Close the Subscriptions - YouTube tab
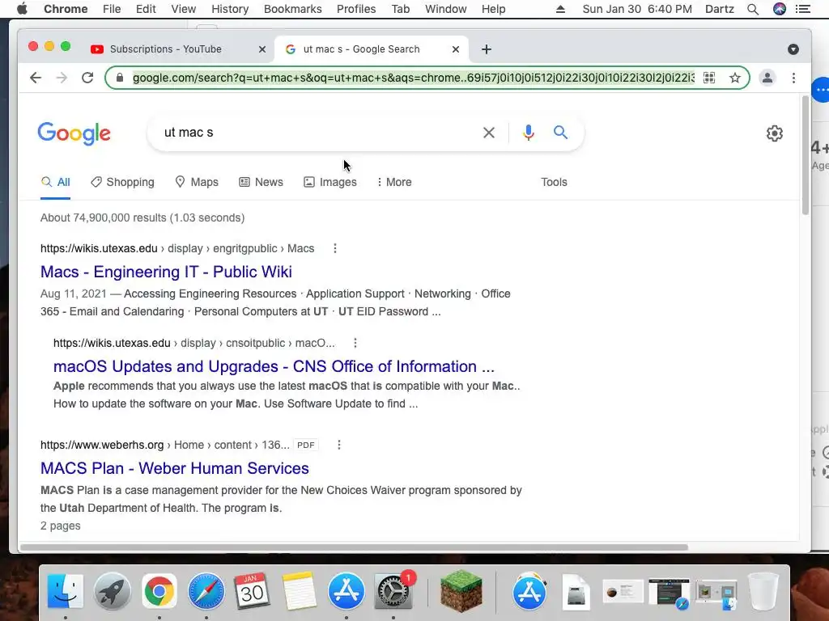The height and width of the screenshot is (621, 829). 261,49
